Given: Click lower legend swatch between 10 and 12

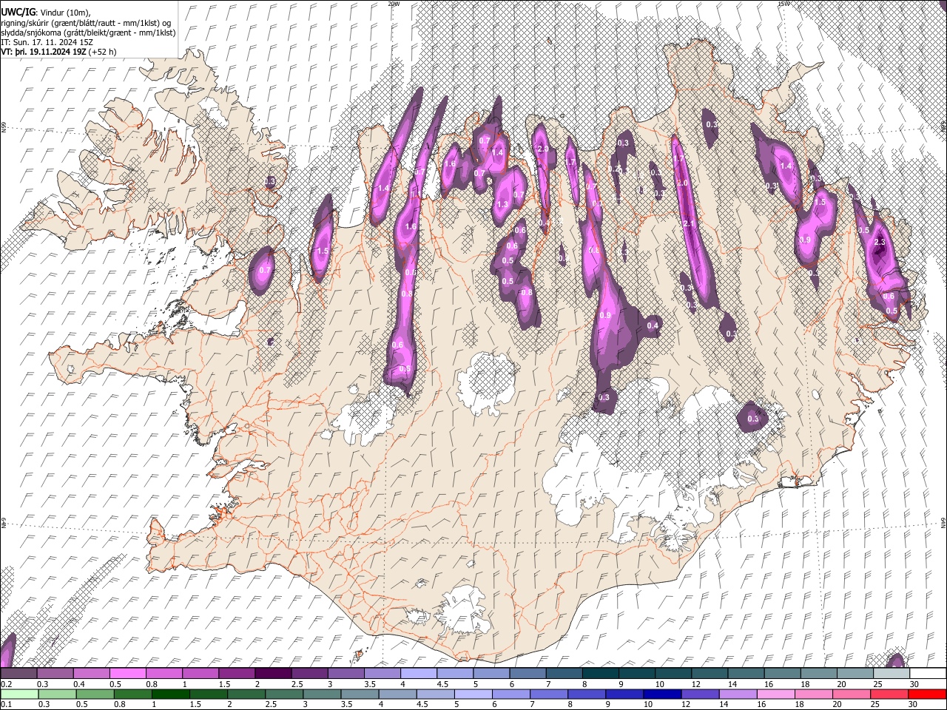Looking at the screenshot, I should pos(663,694).
